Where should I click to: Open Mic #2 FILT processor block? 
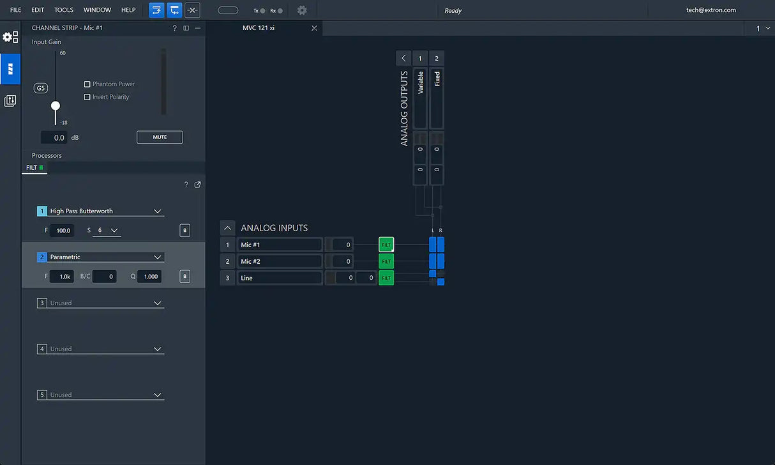[386, 261]
